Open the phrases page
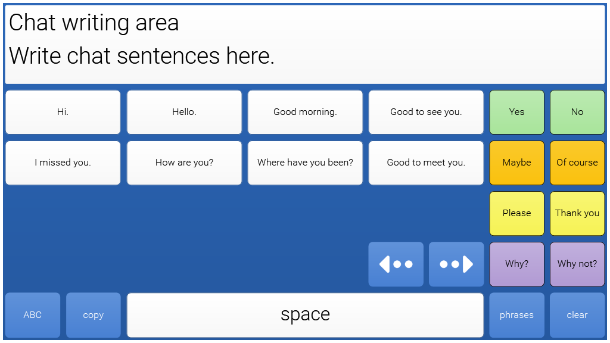This screenshot has height=343, width=610. pos(516,315)
